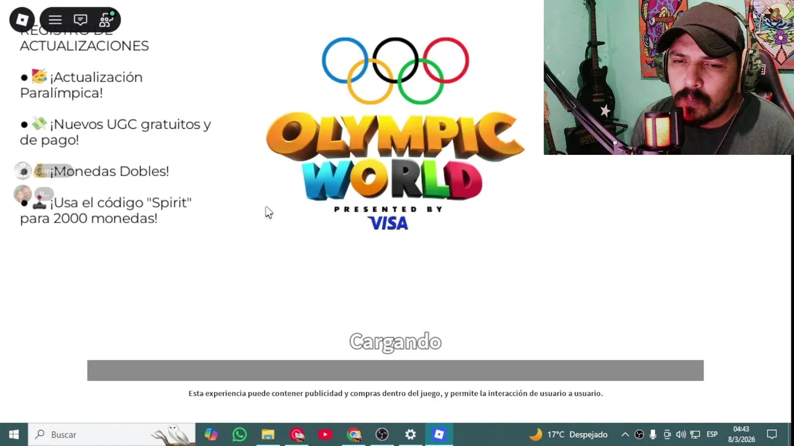Switch to the Roblox taskbar icon

pyautogui.click(x=439, y=434)
